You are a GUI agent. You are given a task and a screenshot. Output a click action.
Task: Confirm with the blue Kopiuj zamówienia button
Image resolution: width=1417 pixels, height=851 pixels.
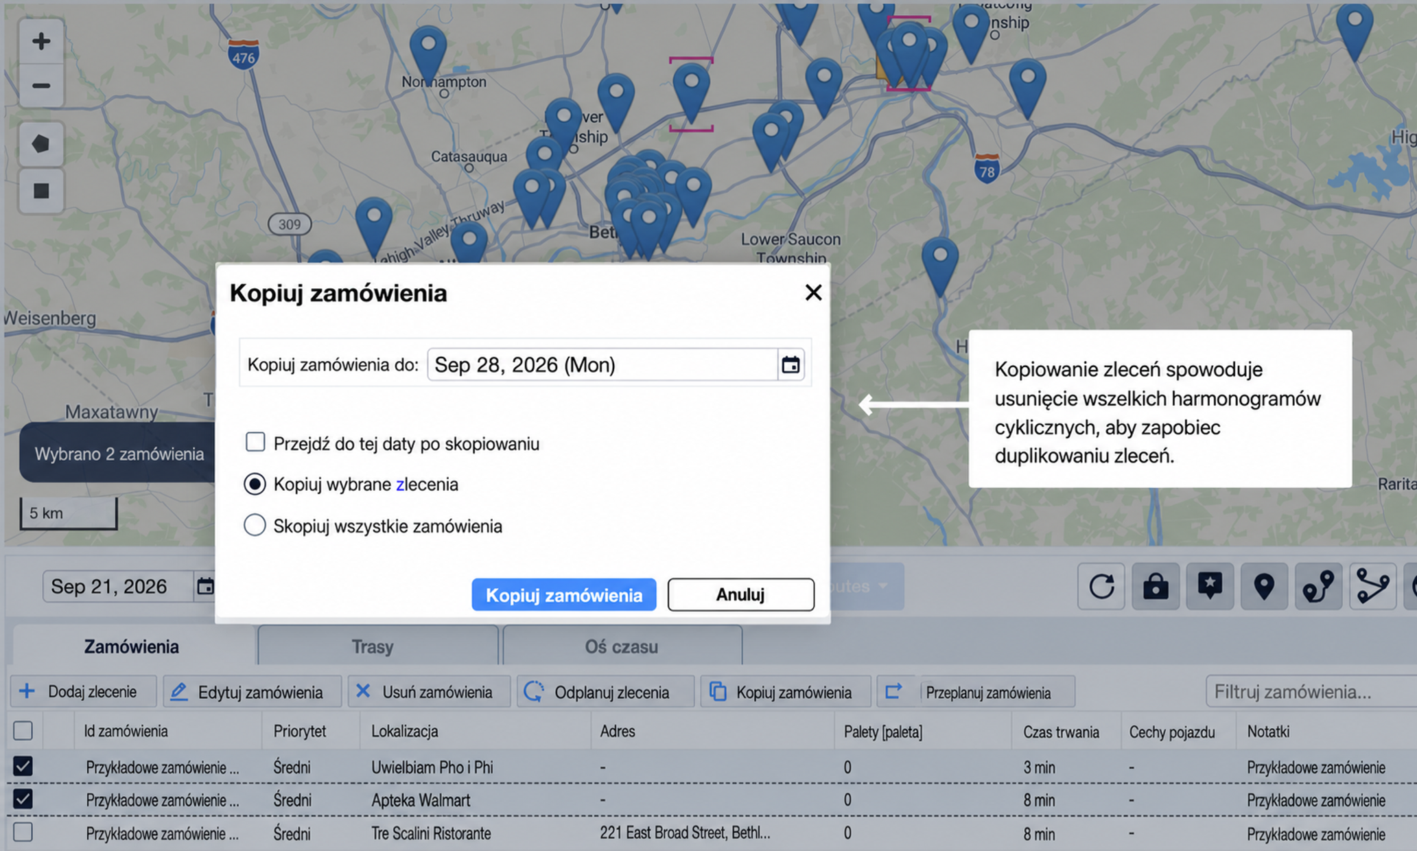pyautogui.click(x=563, y=594)
